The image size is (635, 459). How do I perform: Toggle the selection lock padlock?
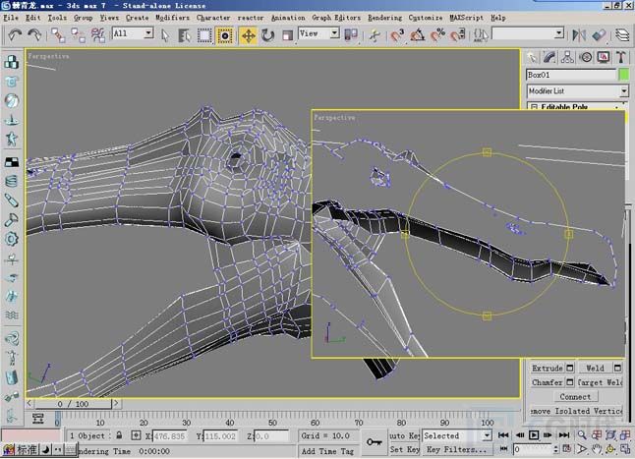[120, 435]
